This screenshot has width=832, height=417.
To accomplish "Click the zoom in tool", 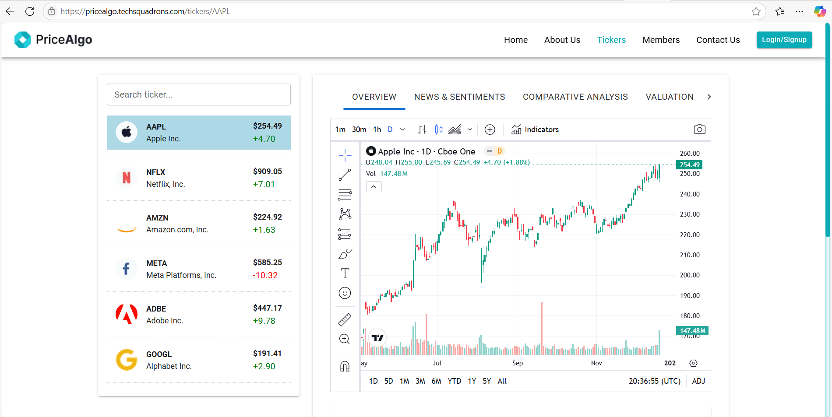I will tap(345, 339).
